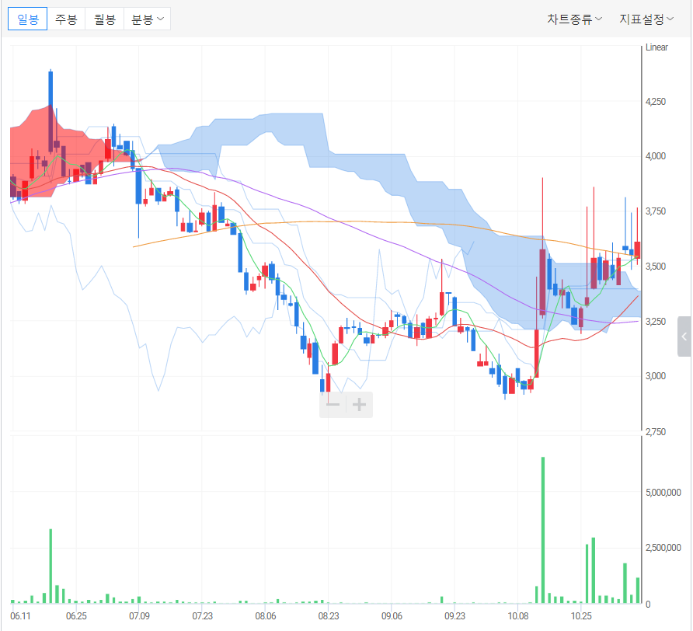The image size is (693, 631).
Task: Click the 5,000,000 volume axis label
Action: (x=663, y=492)
